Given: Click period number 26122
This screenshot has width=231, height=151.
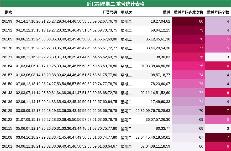Looking at the screenshot, I should 7,120.
